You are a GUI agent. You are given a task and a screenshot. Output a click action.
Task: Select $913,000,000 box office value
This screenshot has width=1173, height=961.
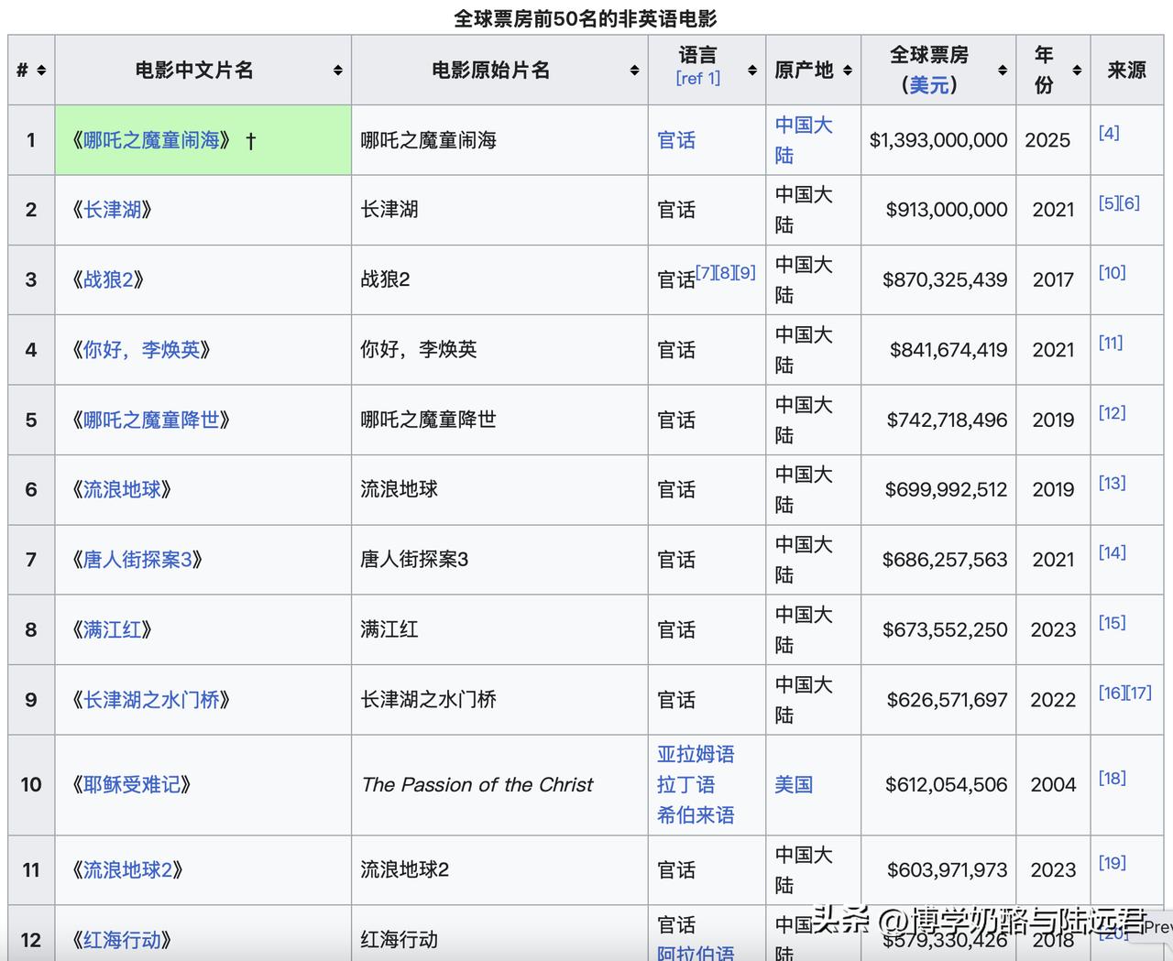(947, 210)
